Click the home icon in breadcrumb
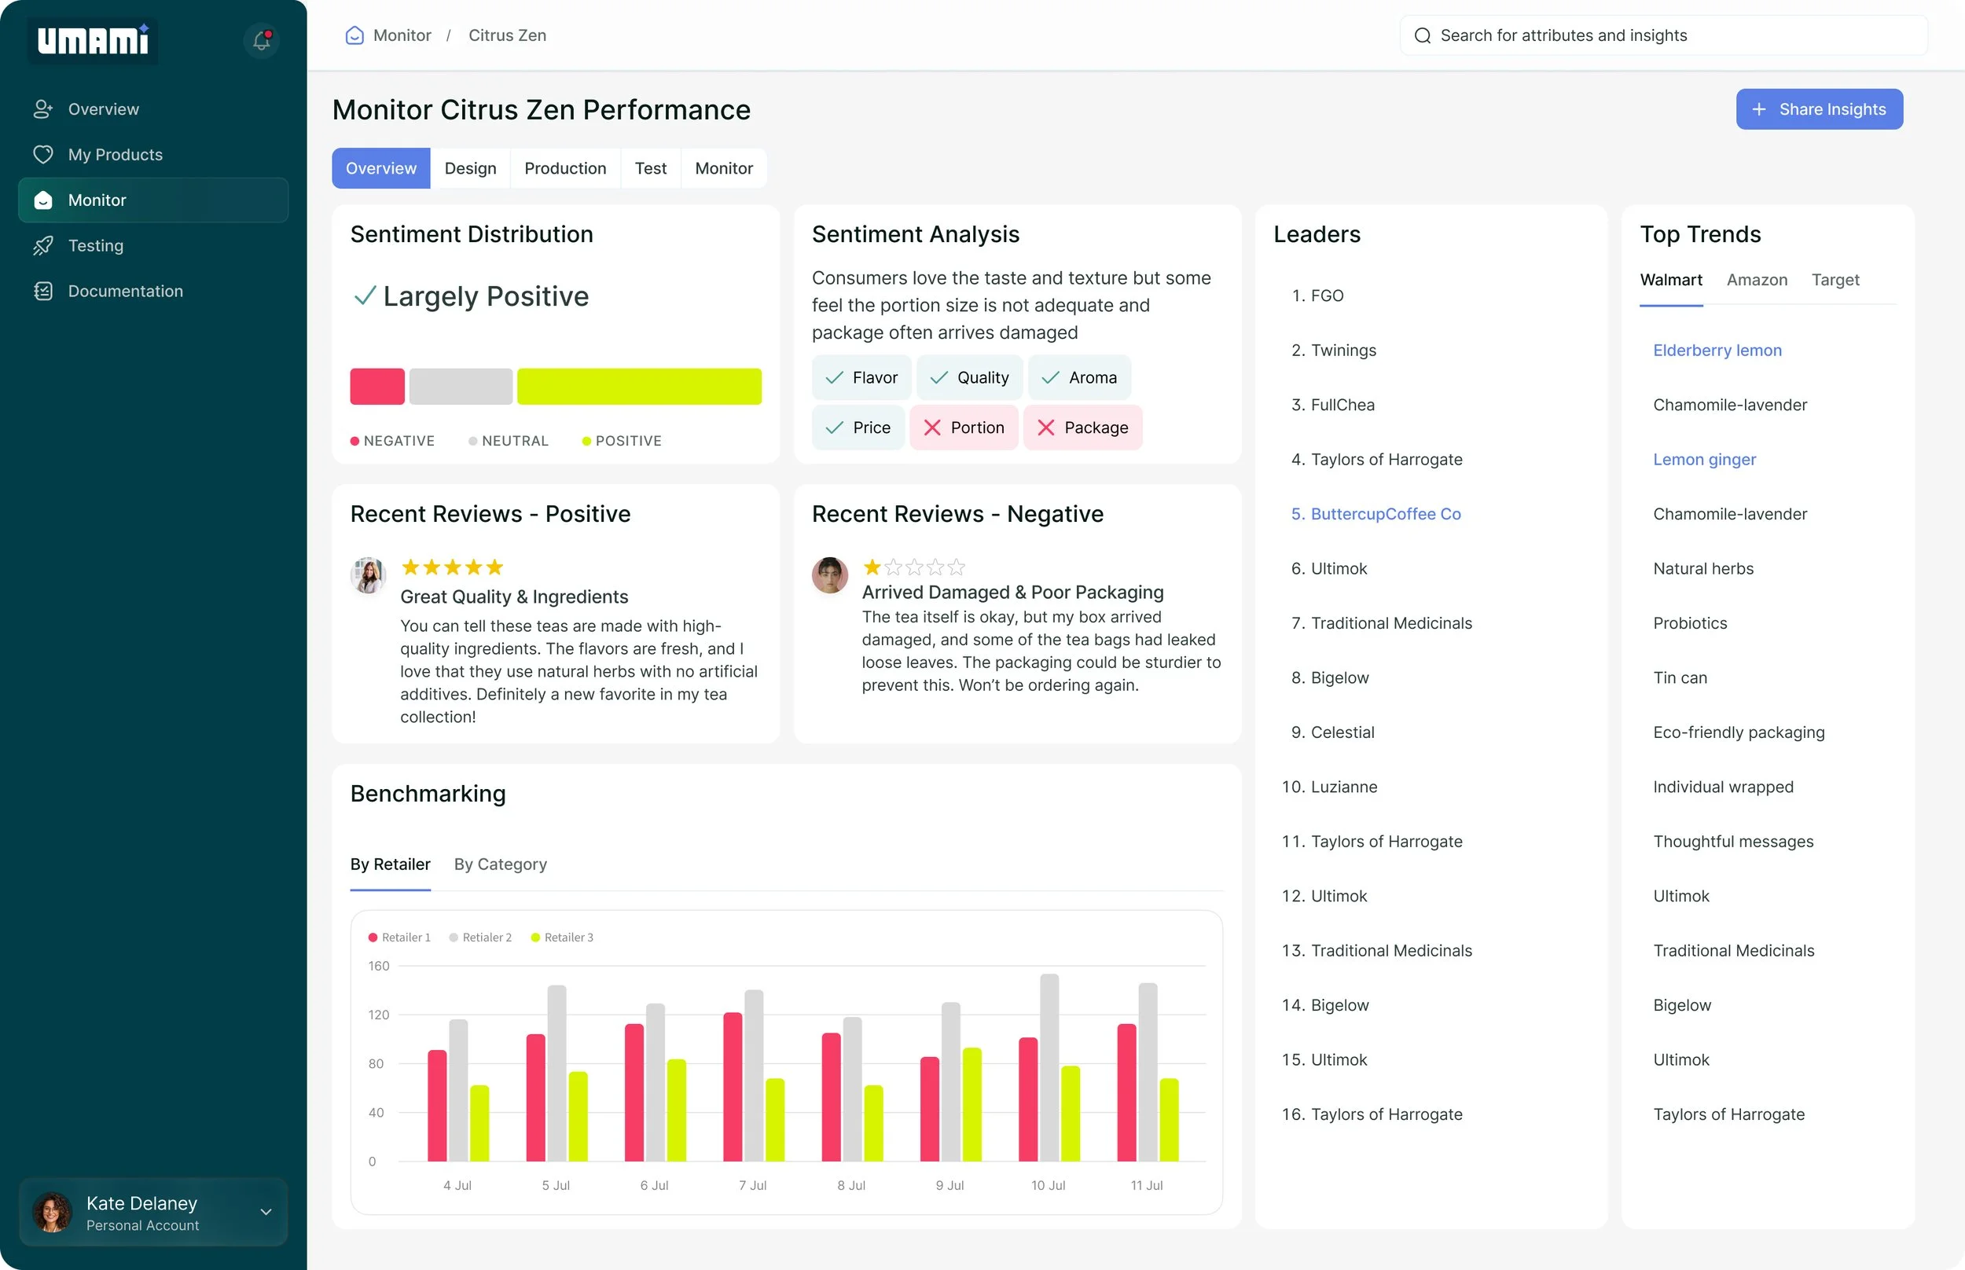 click(354, 35)
